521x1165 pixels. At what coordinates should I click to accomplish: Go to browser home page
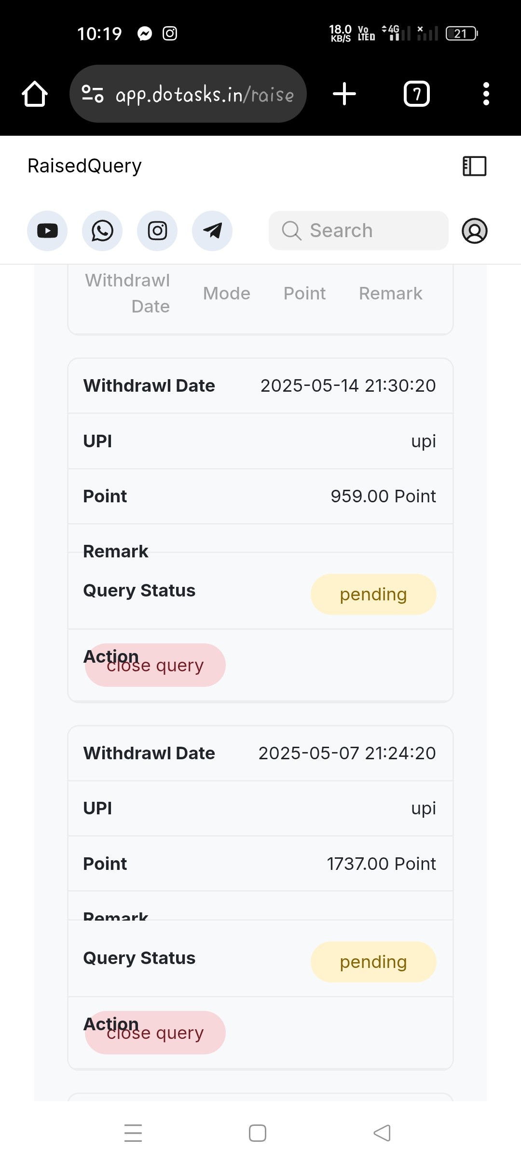35,94
